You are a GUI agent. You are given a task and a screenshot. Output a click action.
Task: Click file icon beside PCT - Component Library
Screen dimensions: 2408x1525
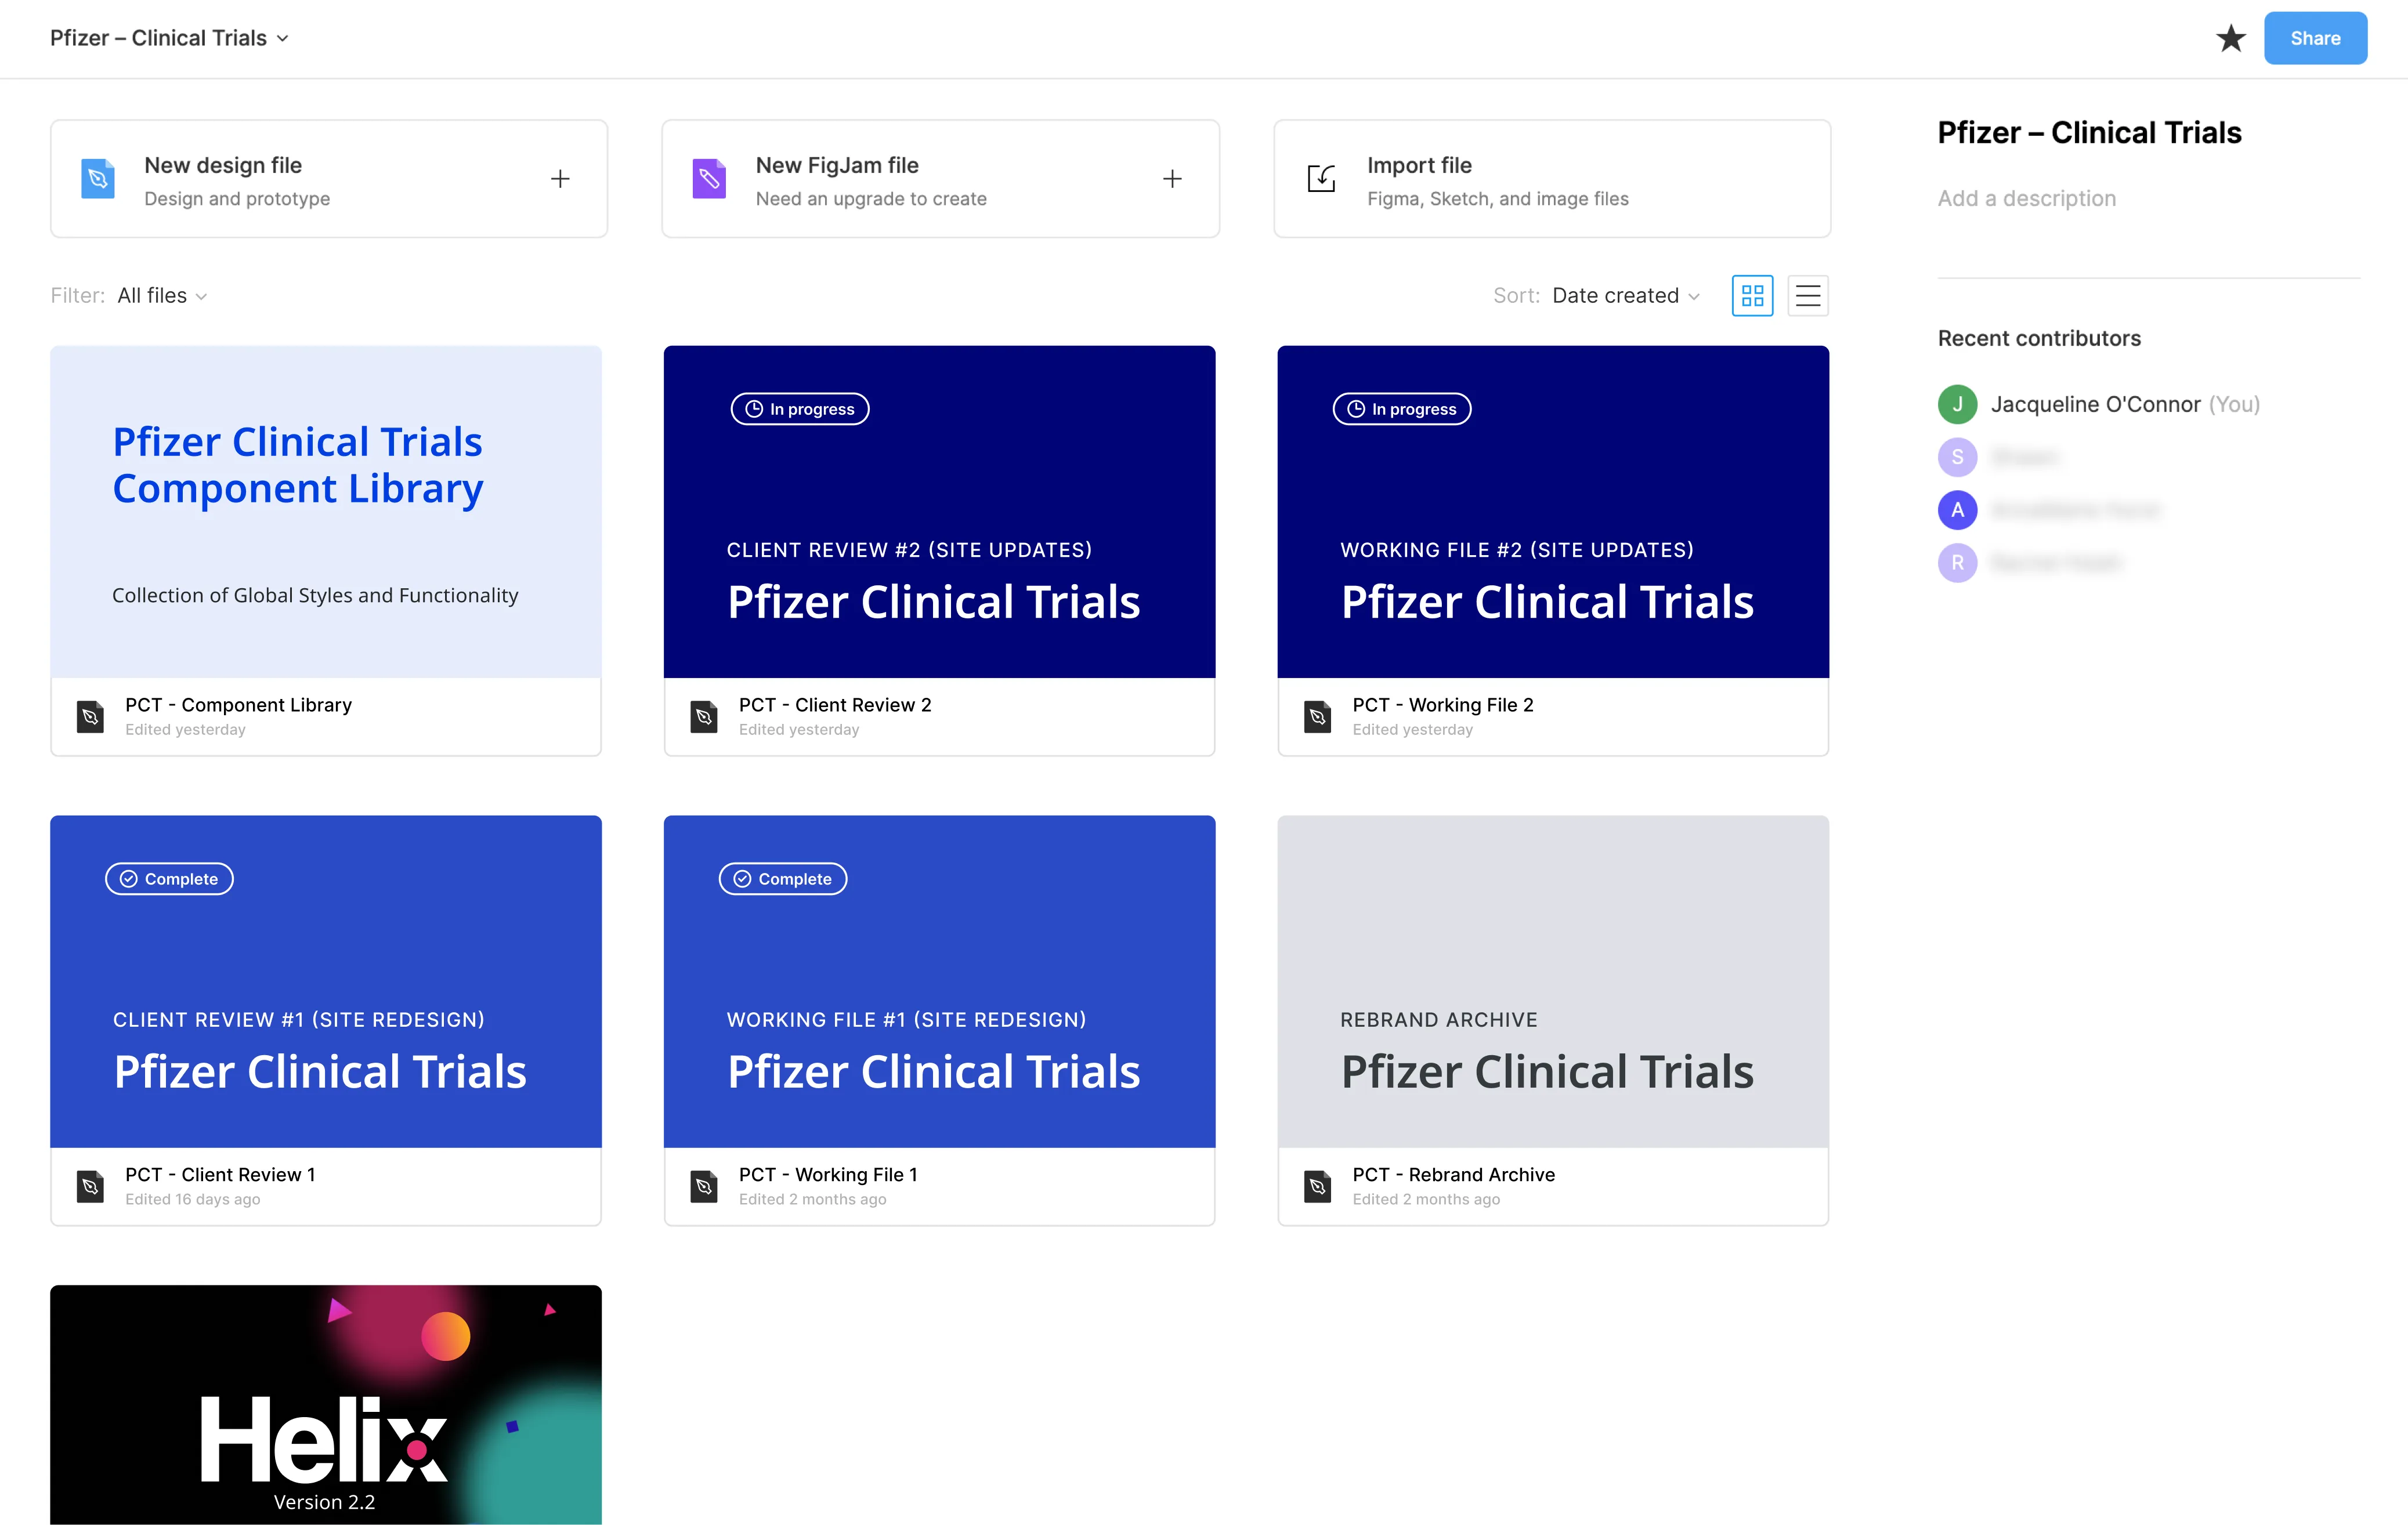pyautogui.click(x=90, y=716)
